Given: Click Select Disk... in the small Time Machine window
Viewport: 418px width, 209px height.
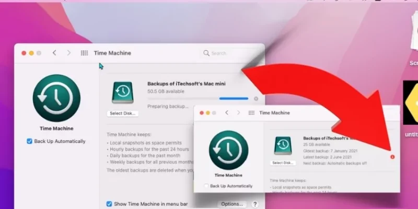Looking at the screenshot, I should 283,163.
